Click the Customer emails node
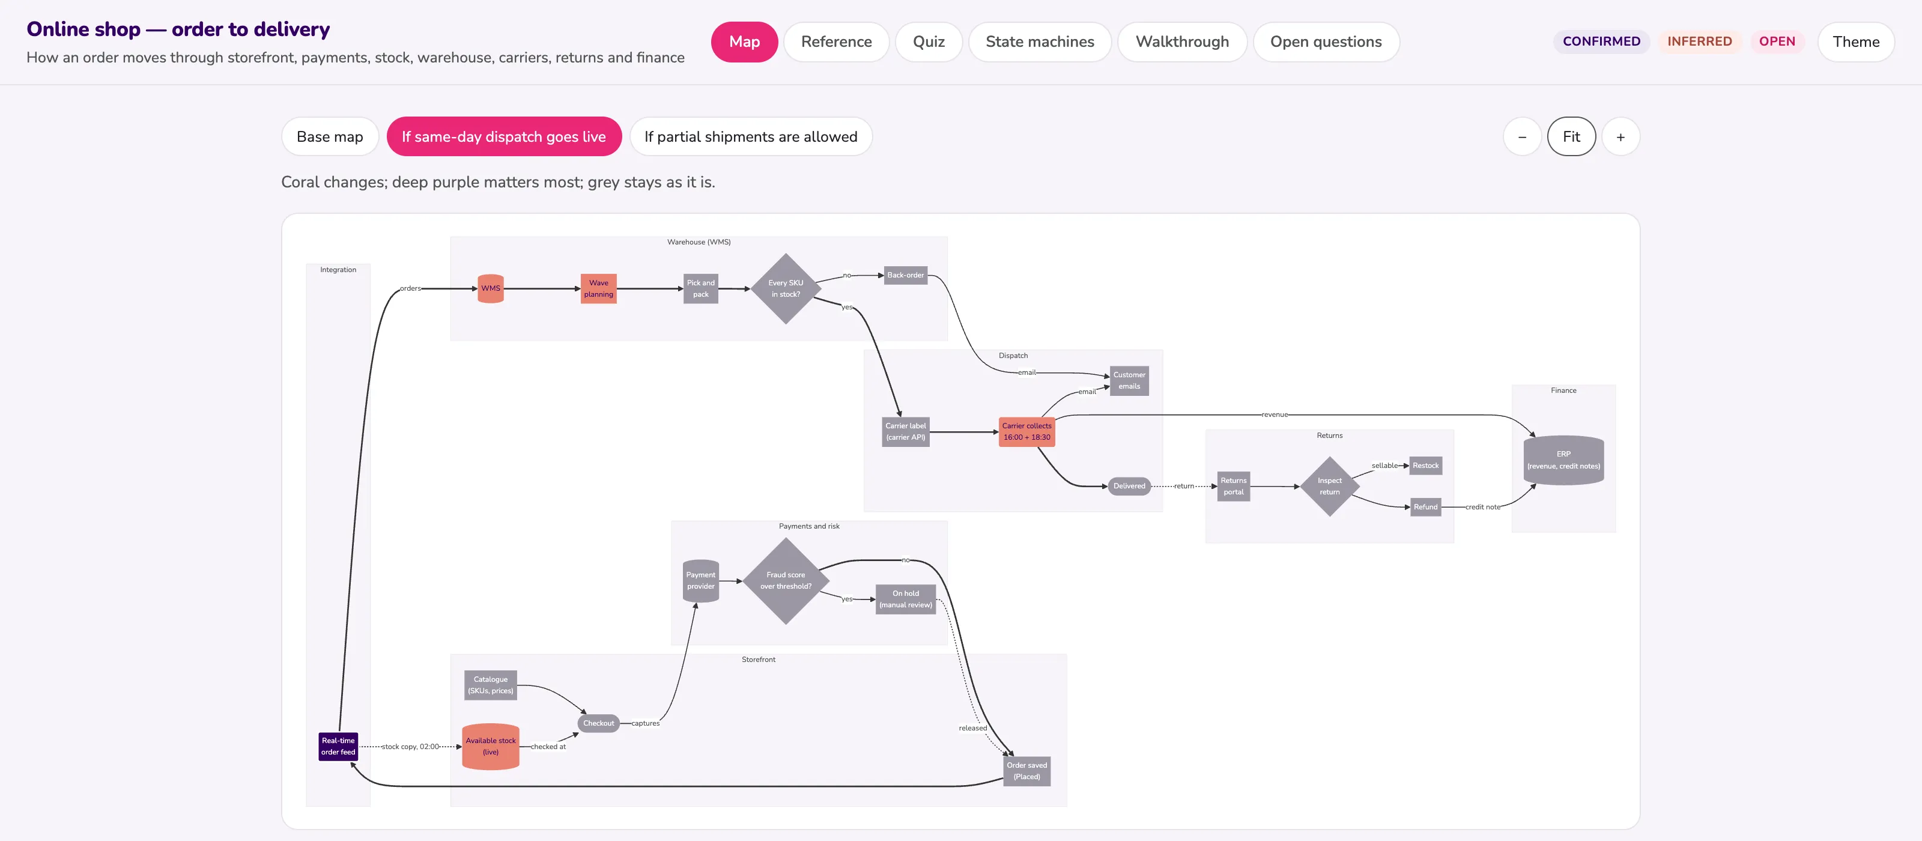1922x841 pixels. [1129, 381]
